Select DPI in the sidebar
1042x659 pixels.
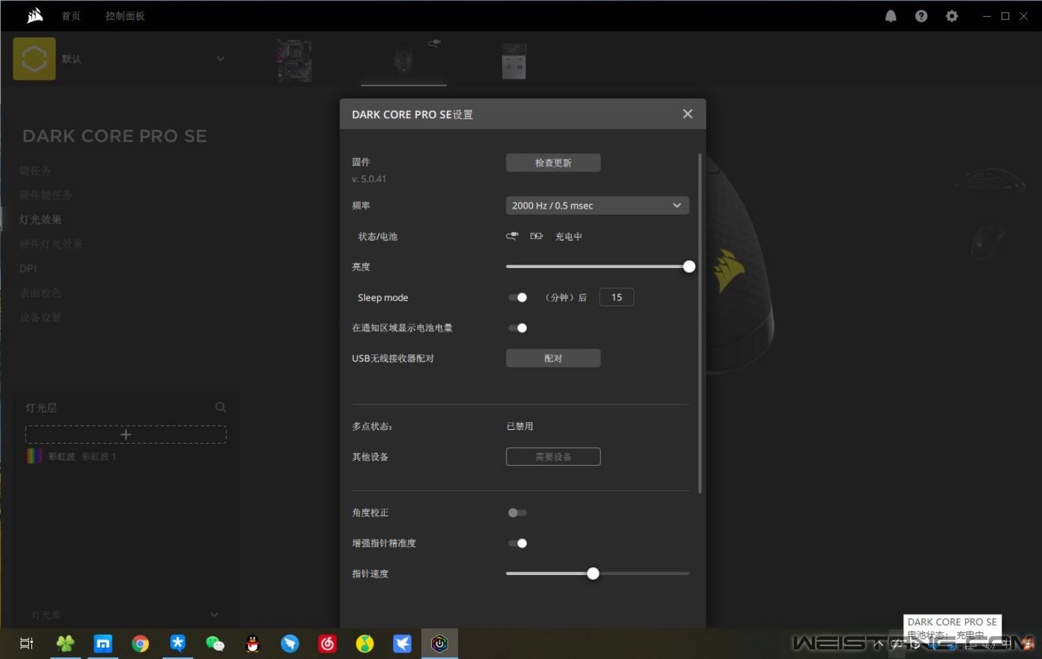(28, 269)
